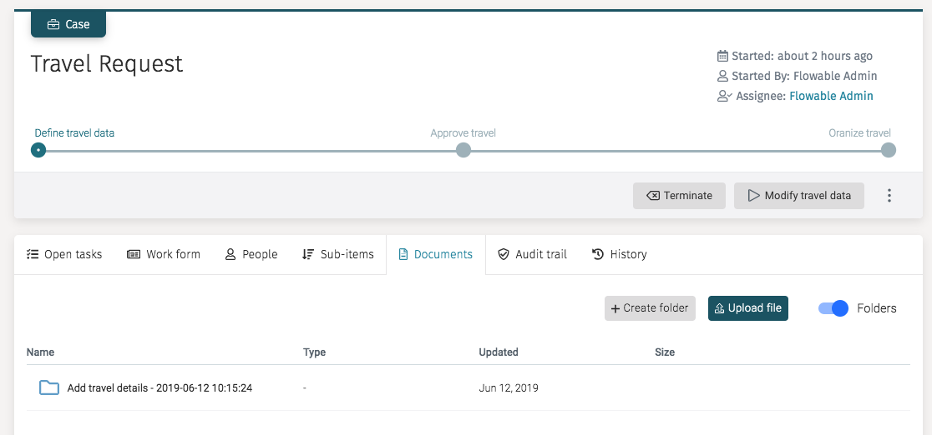Image resolution: width=932 pixels, height=435 pixels.
Task: Click the assignee person icon
Action: 724,96
